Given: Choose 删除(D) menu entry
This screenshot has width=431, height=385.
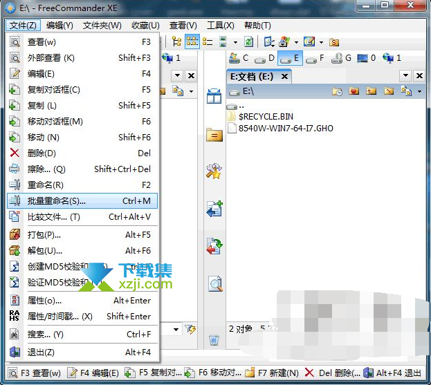Looking at the screenshot, I should coord(82,153).
